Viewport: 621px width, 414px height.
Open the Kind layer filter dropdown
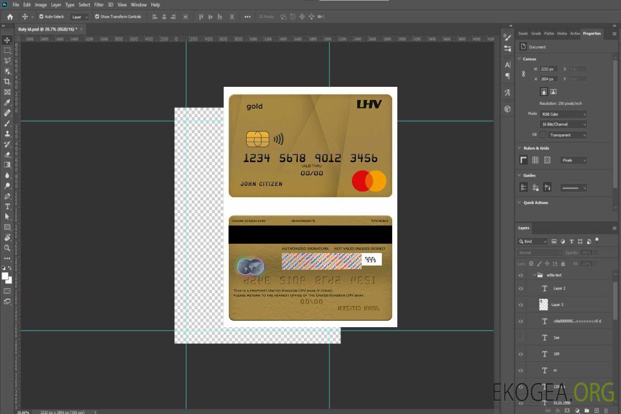[x=532, y=241]
